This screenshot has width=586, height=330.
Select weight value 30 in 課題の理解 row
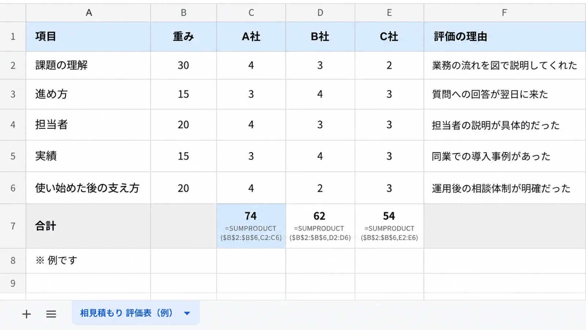pos(183,65)
